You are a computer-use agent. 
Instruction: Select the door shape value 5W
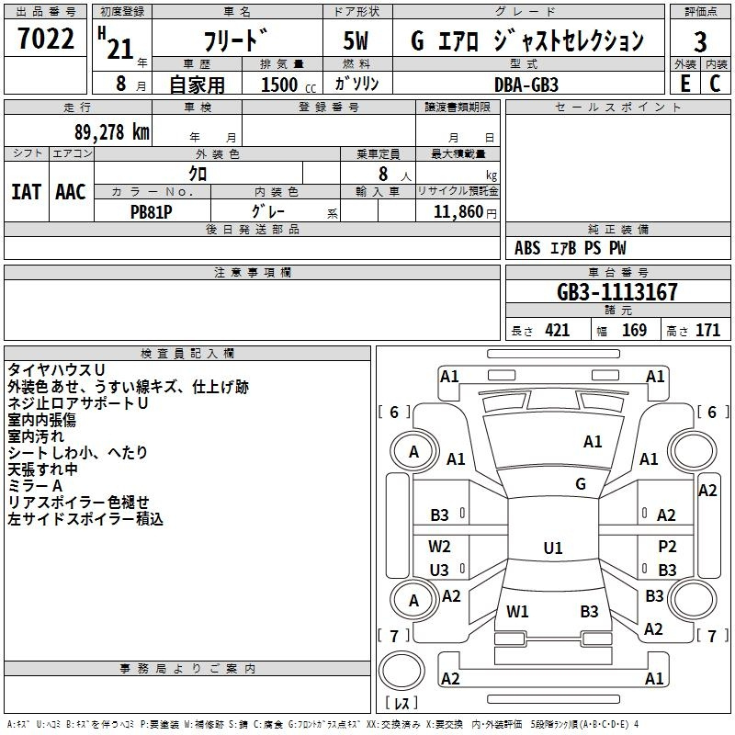click(x=356, y=40)
